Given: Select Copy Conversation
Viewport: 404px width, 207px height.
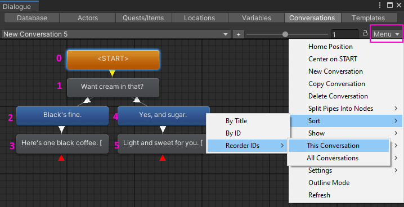Looking at the screenshot, I should (x=345, y=84).
